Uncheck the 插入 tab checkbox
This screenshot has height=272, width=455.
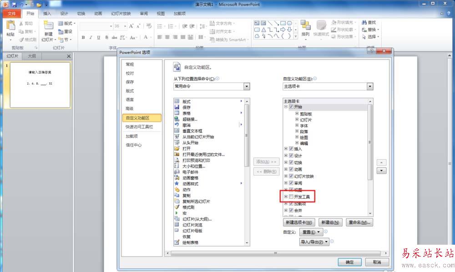coord(291,149)
